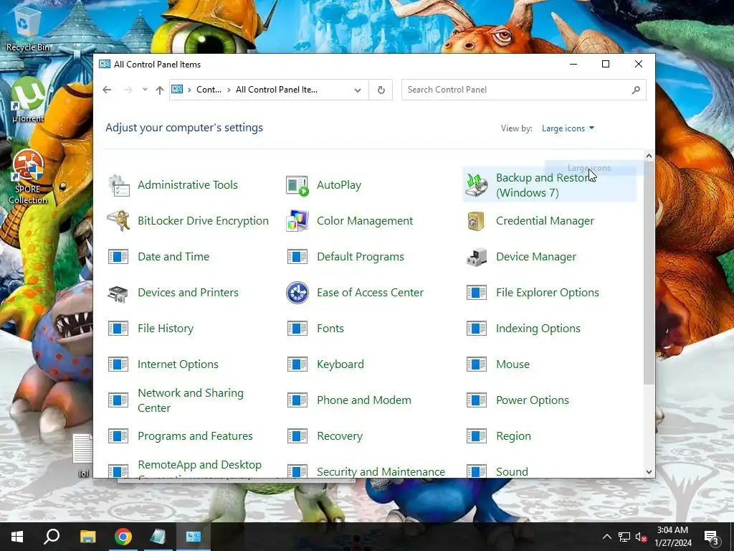Click the File Explorer Options icon

(477, 293)
